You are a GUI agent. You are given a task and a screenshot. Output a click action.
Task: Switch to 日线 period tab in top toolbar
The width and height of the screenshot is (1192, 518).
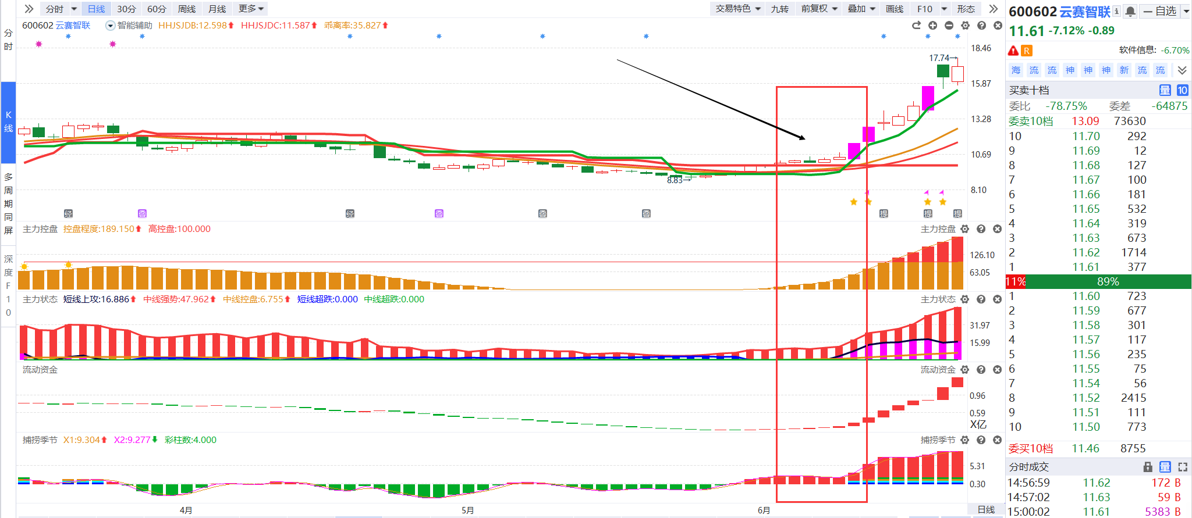[x=97, y=9]
